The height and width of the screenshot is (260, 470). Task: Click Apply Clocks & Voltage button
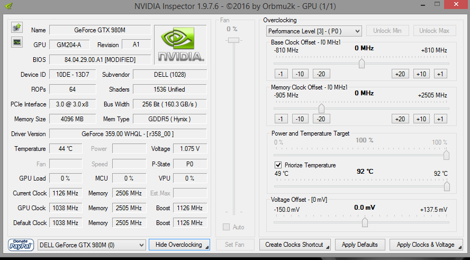point(426,245)
